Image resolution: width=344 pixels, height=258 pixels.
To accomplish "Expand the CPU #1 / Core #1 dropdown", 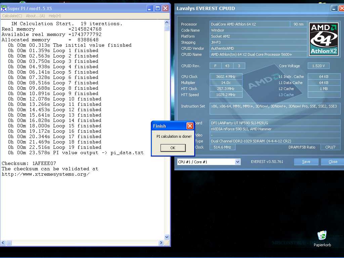I will pyautogui.click(x=238, y=162).
